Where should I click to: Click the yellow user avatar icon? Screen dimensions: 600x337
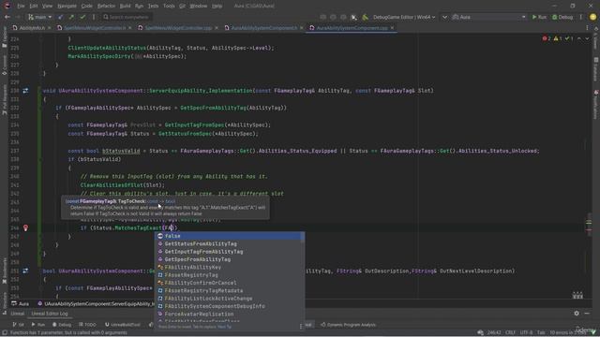(x=592, y=17)
